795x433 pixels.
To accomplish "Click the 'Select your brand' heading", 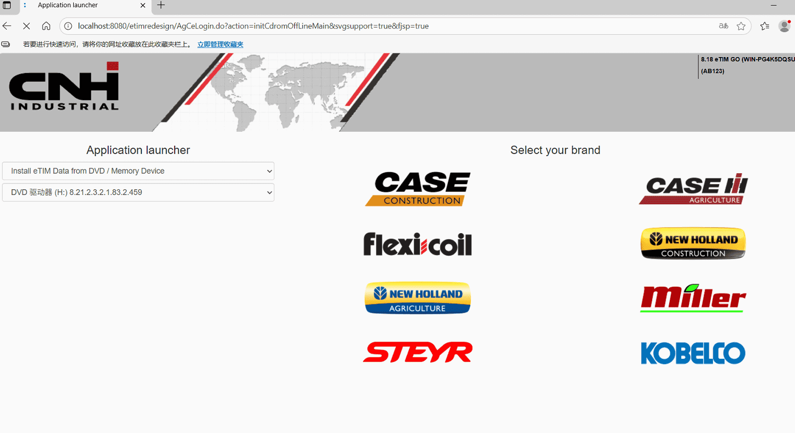I will pyautogui.click(x=555, y=150).
